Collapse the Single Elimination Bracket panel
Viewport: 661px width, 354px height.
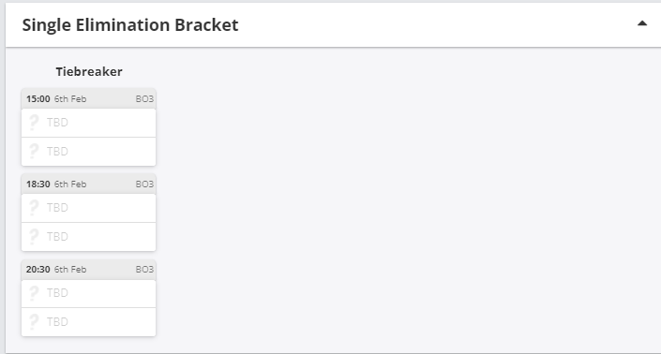coord(641,24)
